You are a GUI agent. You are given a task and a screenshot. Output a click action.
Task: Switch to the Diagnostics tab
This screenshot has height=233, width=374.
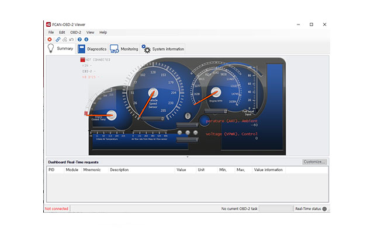click(92, 49)
